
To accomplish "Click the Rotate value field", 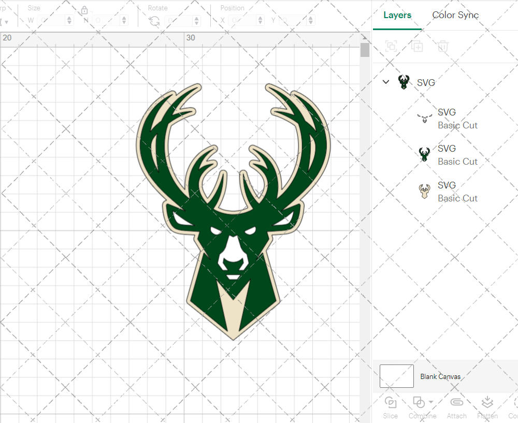I will coord(179,21).
